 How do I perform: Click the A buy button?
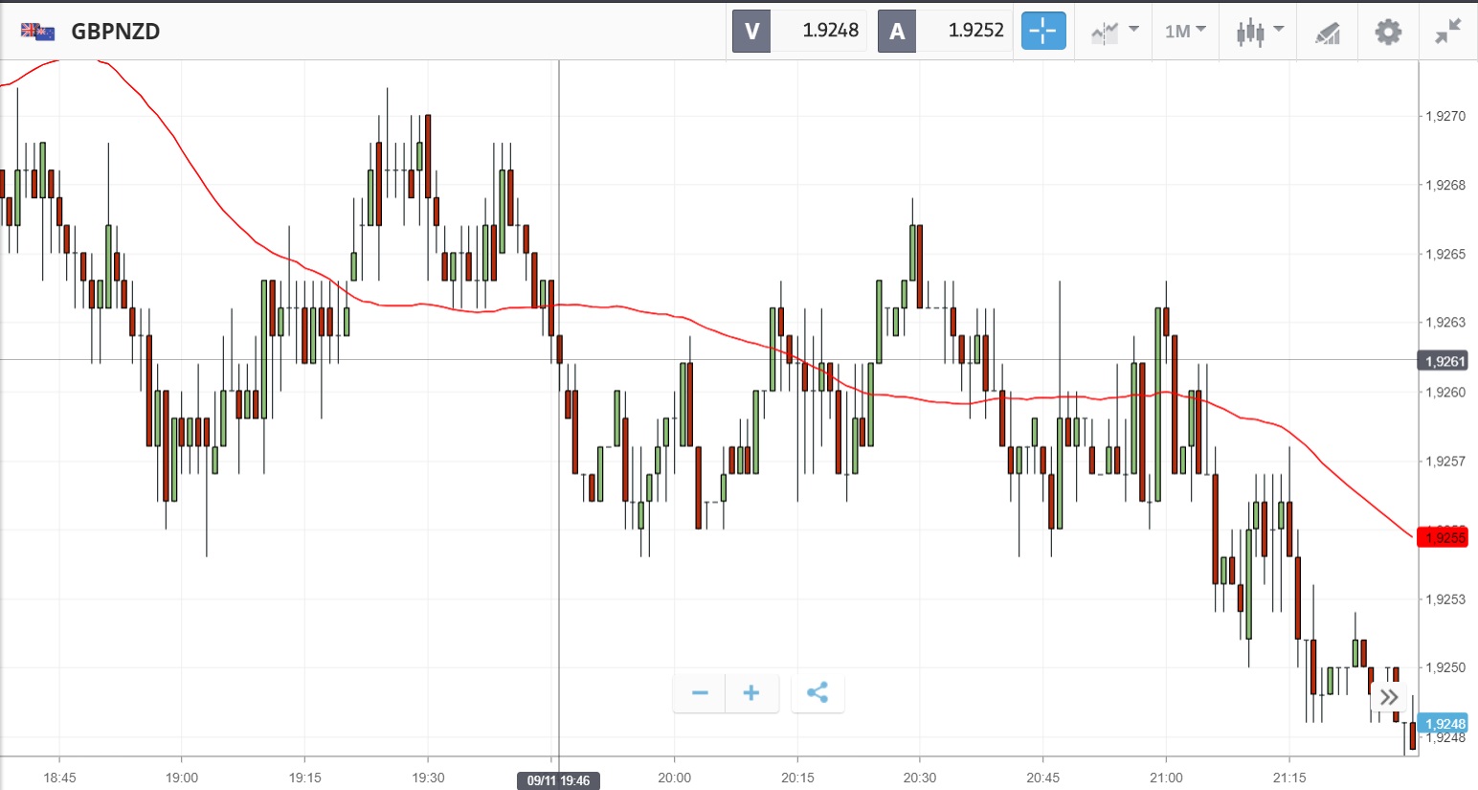897,32
